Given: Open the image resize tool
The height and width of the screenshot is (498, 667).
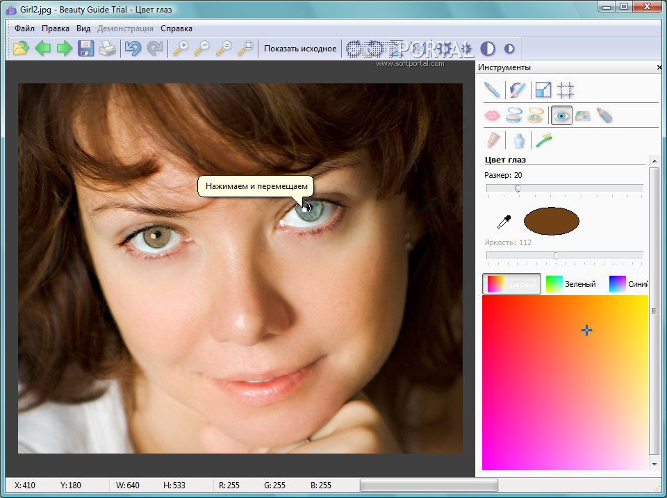Looking at the screenshot, I should 543,90.
